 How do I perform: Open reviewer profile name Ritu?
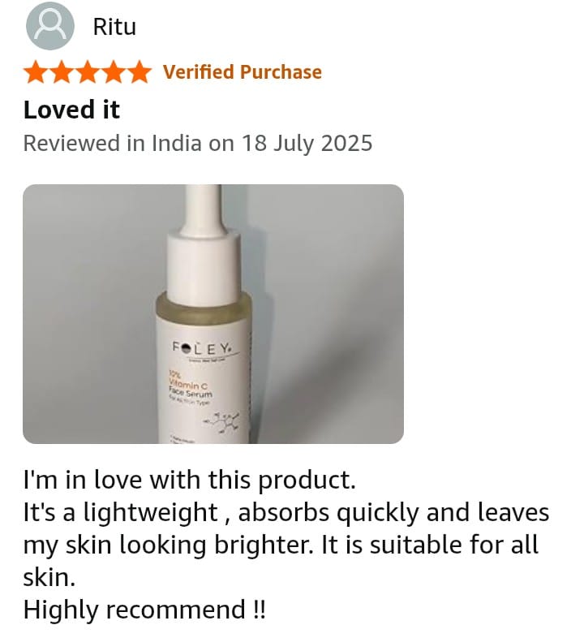pos(114,27)
